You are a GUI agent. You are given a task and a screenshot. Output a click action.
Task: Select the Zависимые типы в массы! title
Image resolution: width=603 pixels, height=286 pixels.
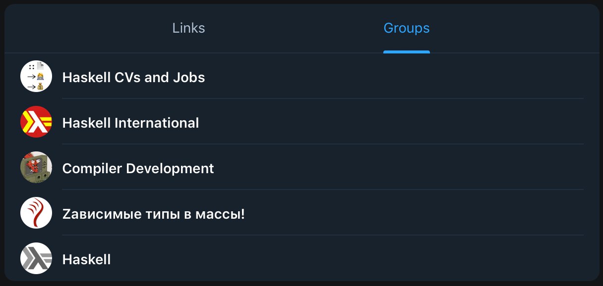click(154, 214)
